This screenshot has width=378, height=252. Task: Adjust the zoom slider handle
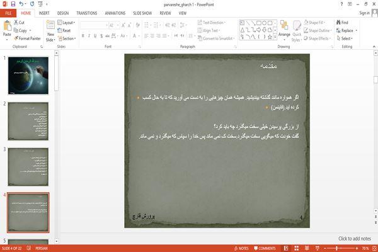click(x=336, y=248)
